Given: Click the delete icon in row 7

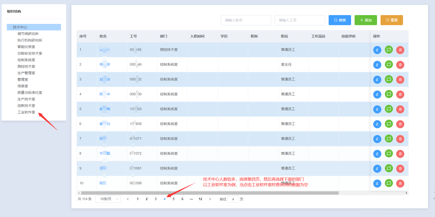Looking at the screenshot, I should click(400, 139).
